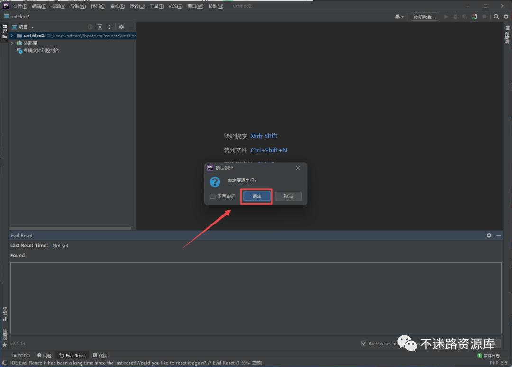Open the 编辑(E) menu
This screenshot has width=512, height=367.
39,6
